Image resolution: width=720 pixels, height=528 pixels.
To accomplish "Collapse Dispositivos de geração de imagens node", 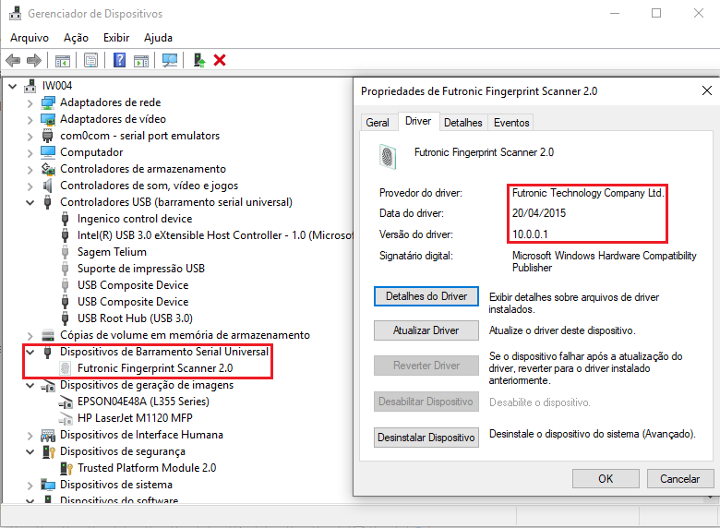I will pyautogui.click(x=30, y=385).
